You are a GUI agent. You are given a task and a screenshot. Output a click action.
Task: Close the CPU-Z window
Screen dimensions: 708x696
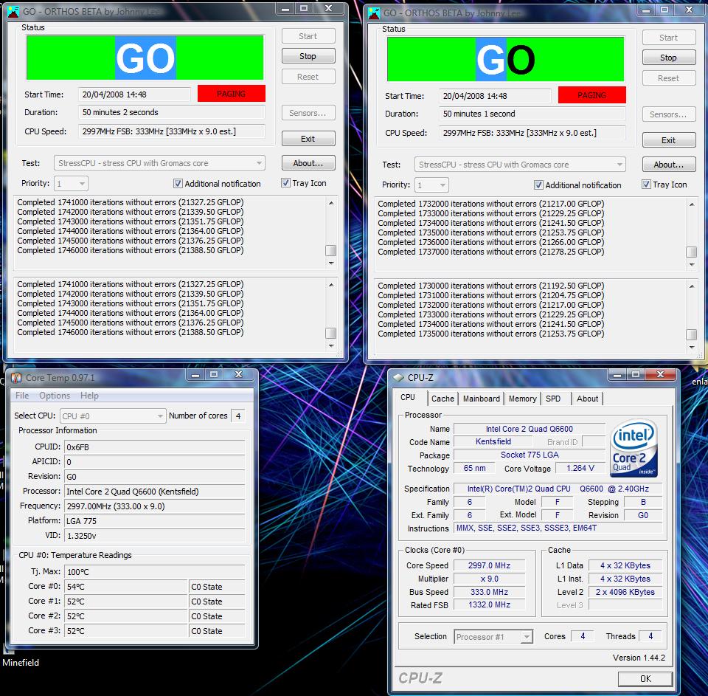click(x=660, y=375)
